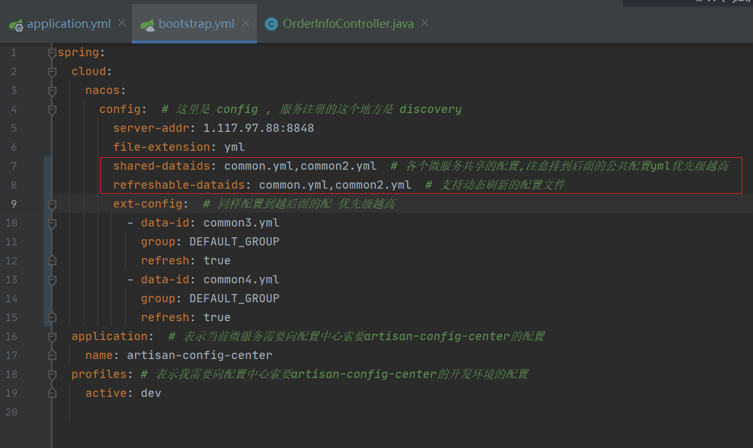753x448 pixels.
Task: Click the cloud config icon on bootstrap.yml tab
Action: [x=147, y=25]
